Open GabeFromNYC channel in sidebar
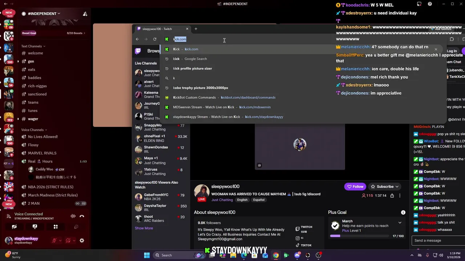Viewport: 465px width, 261px height. pos(161,197)
